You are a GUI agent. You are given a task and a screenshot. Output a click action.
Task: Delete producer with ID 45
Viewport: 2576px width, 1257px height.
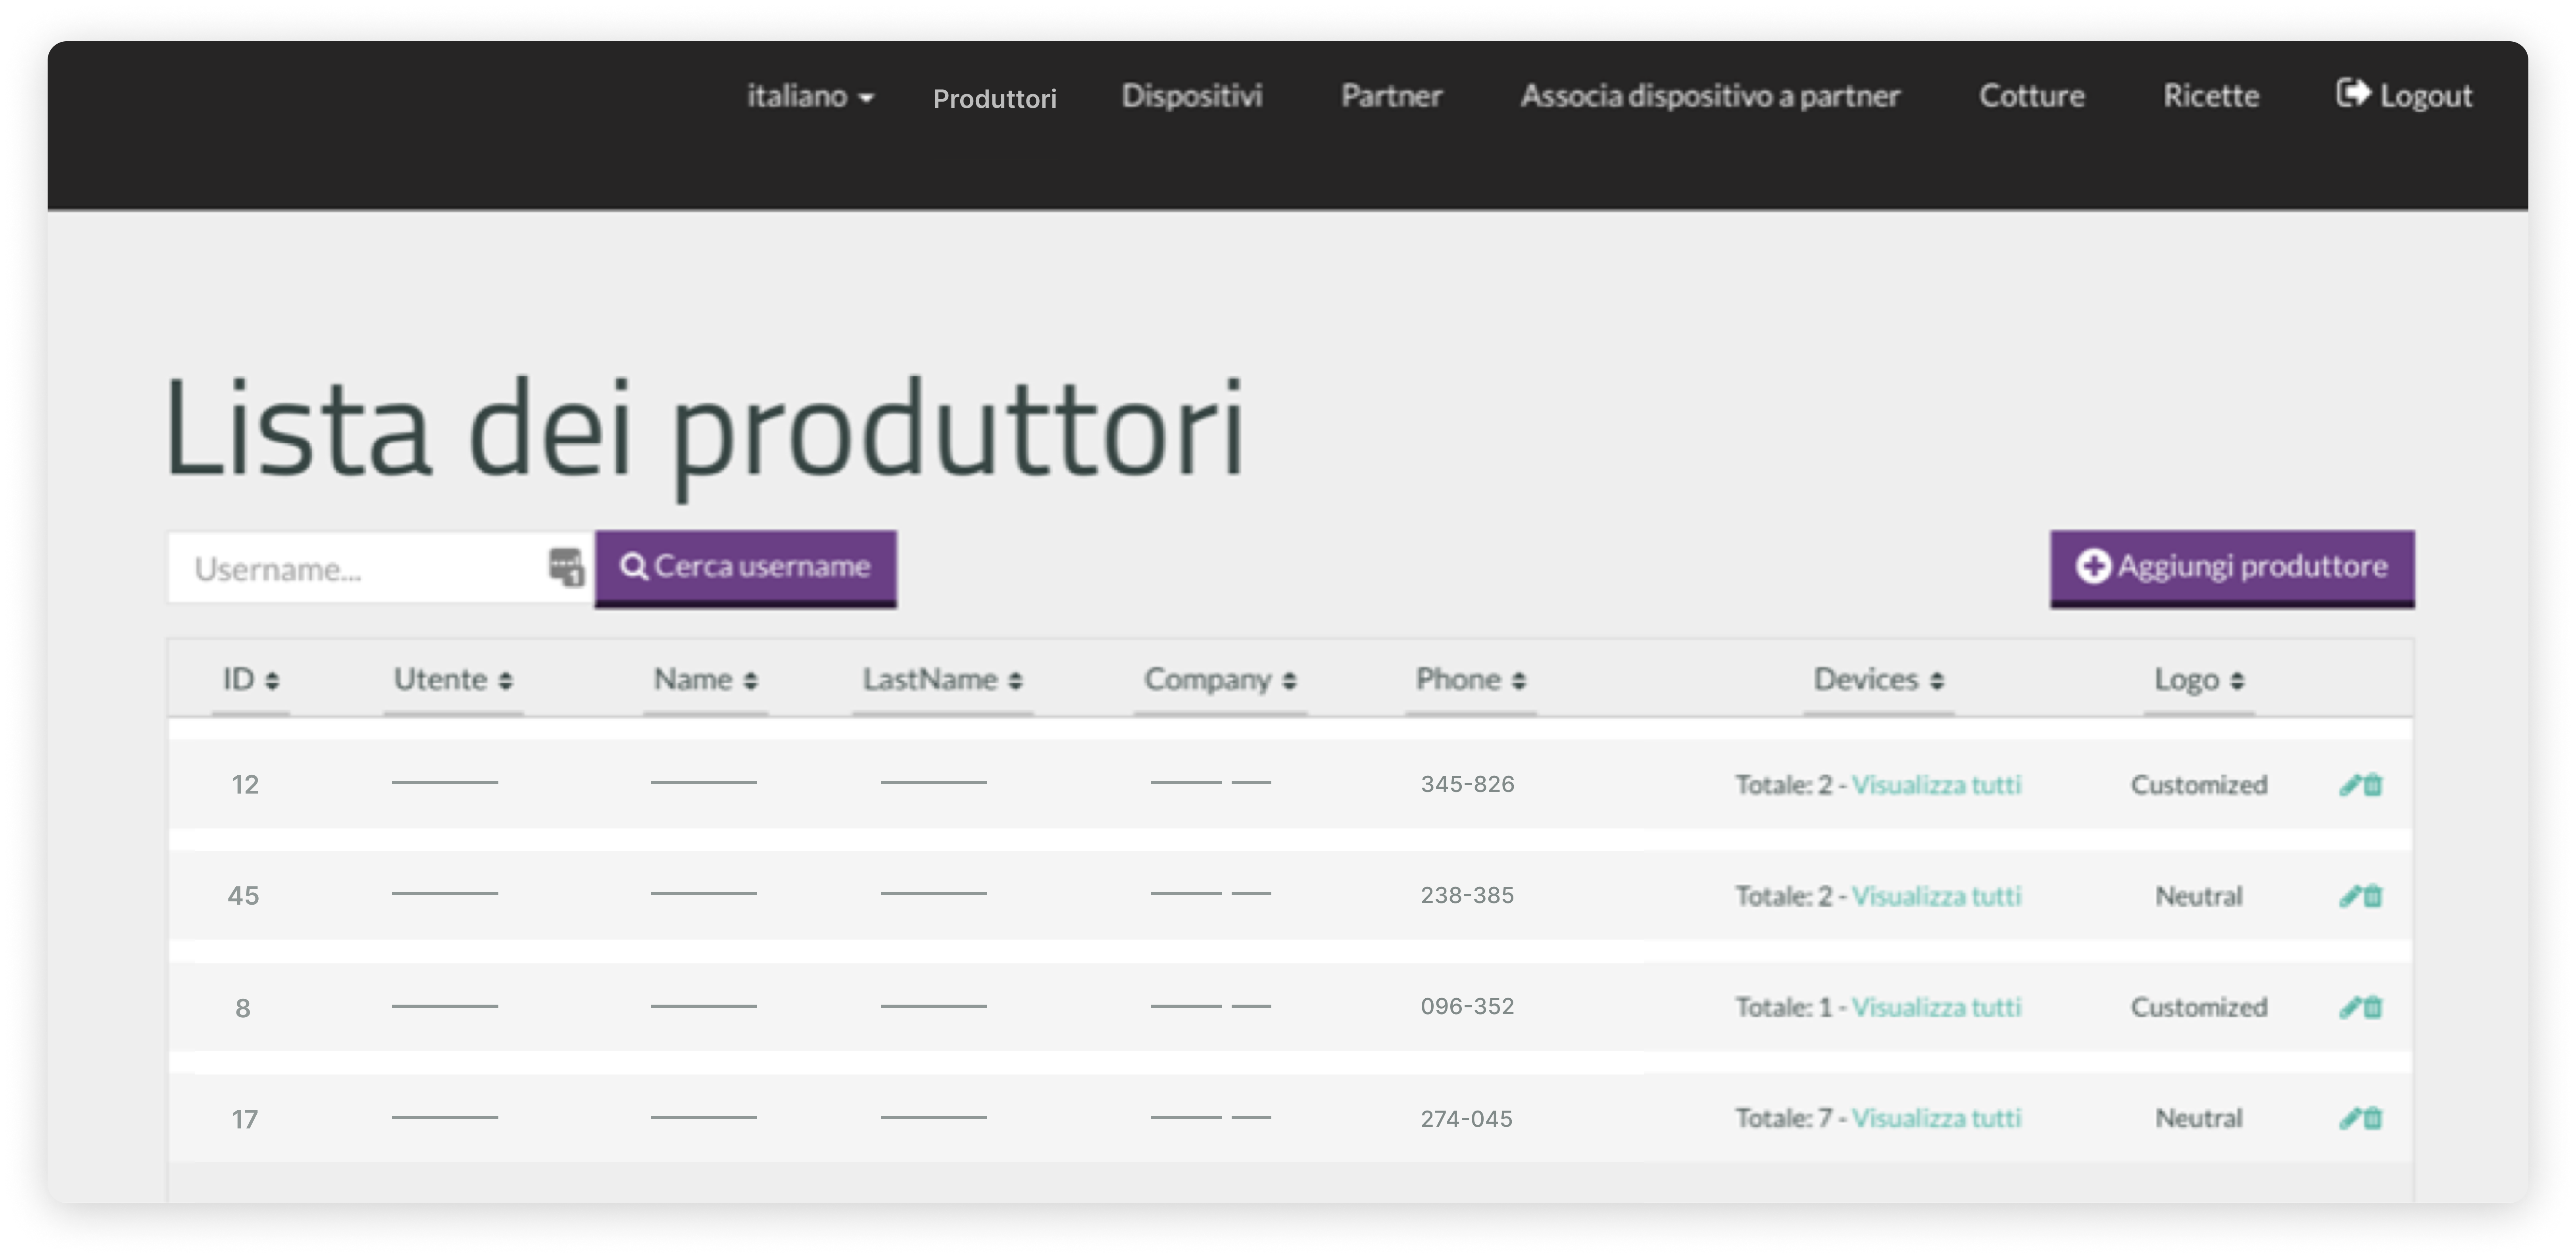pos(2373,896)
